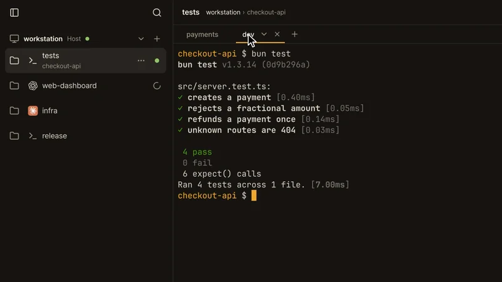Open the release session
The height and width of the screenshot is (282, 502).
tap(85, 135)
